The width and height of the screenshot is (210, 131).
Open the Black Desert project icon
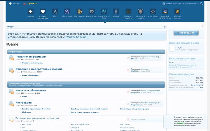click(79, 11)
